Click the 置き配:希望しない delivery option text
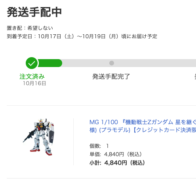The height and width of the screenshot is (179, 196). click(30, 28)
